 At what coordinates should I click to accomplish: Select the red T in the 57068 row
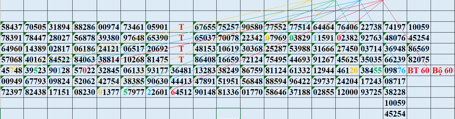(x=181, y=60)
